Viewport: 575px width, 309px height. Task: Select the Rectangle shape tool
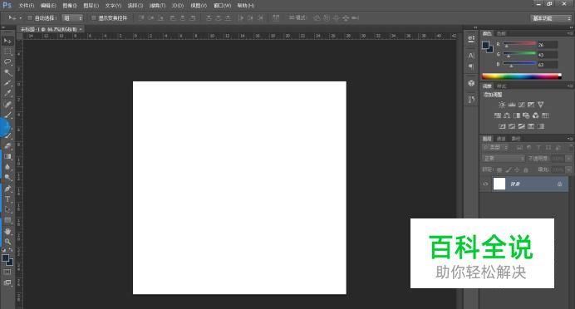click(7, 221)
